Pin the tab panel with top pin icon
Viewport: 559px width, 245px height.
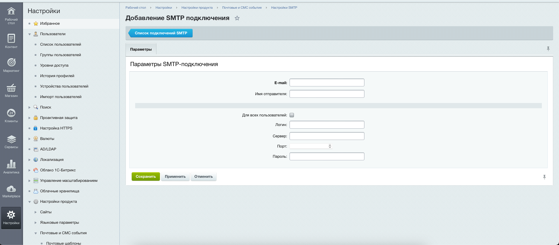(548, 49)
